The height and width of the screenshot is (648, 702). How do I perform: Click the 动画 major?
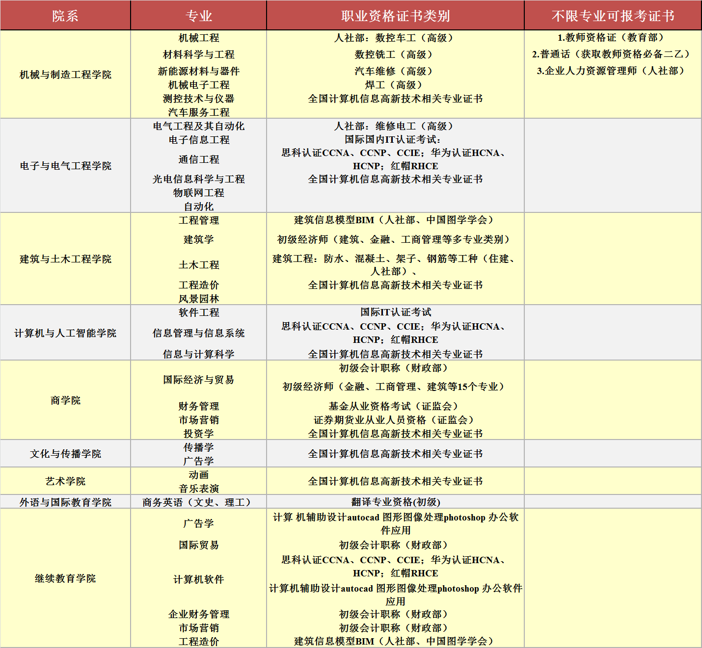(199, 475)
